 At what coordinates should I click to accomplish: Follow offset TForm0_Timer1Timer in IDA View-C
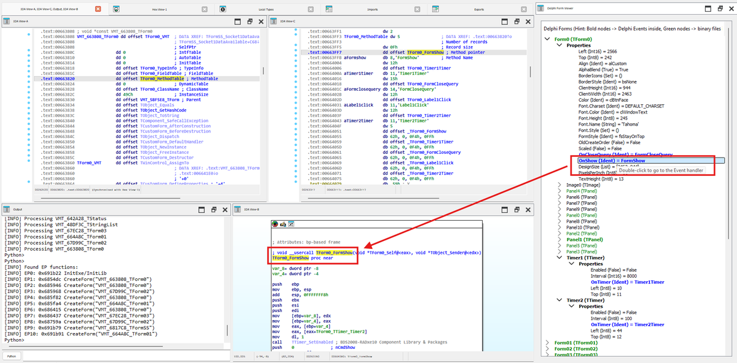429,67
